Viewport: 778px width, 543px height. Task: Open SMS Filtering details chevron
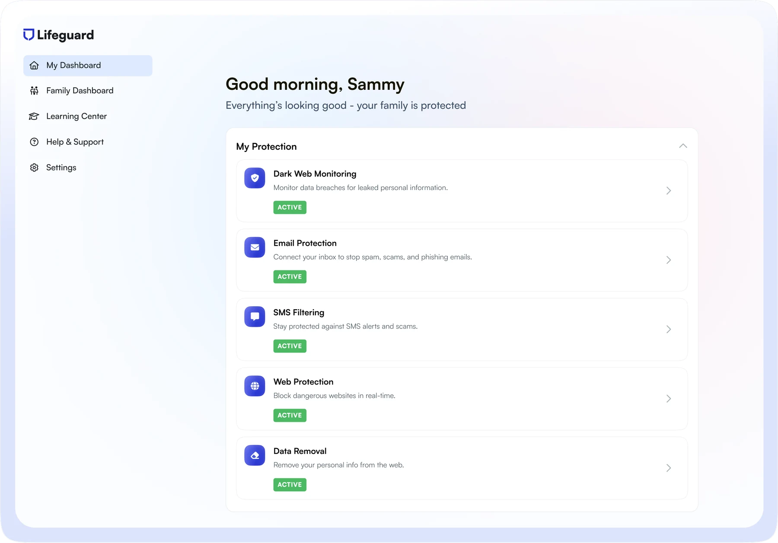point(669,329)
